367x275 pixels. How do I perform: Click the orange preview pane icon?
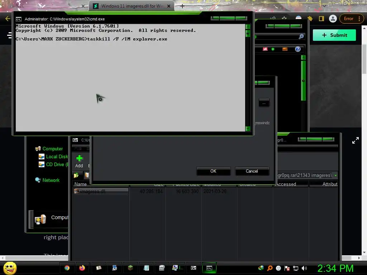285,49
